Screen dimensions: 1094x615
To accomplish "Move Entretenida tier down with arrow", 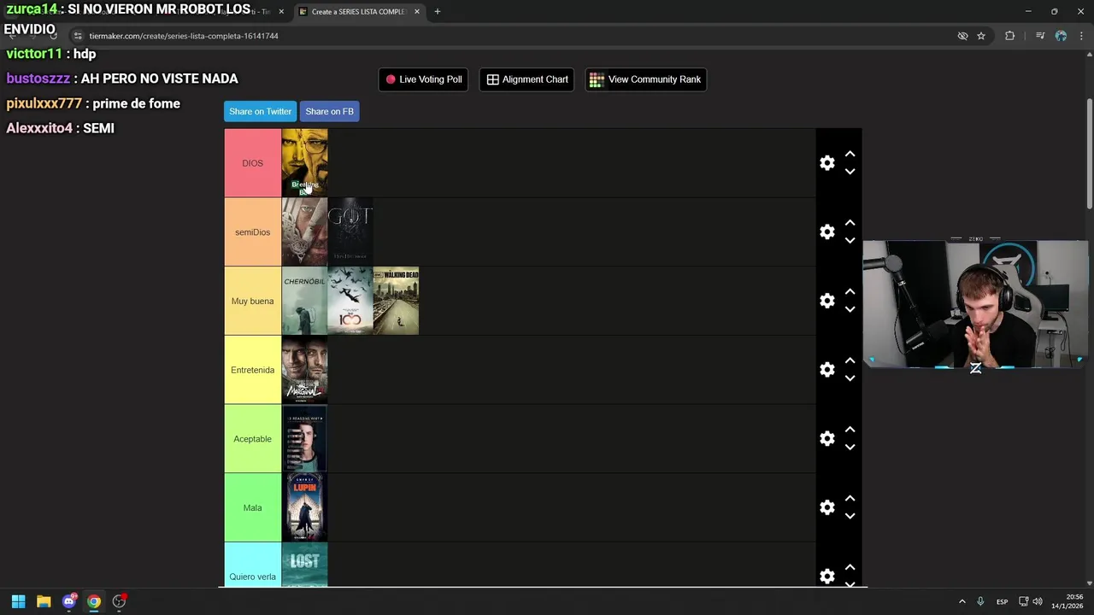I will point(850,378).
